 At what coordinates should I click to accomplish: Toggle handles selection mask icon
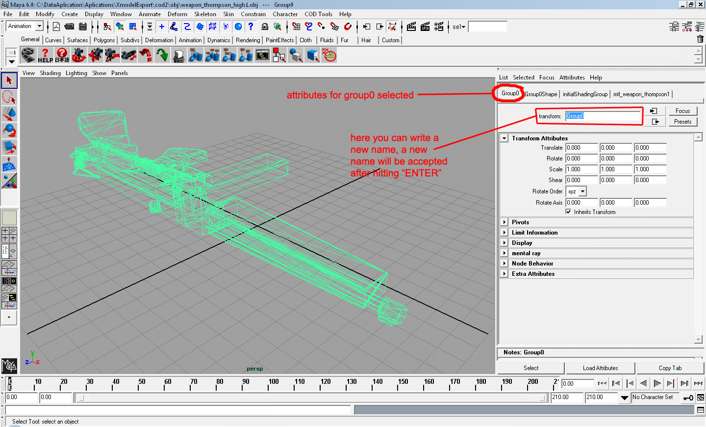pos(162,27)
